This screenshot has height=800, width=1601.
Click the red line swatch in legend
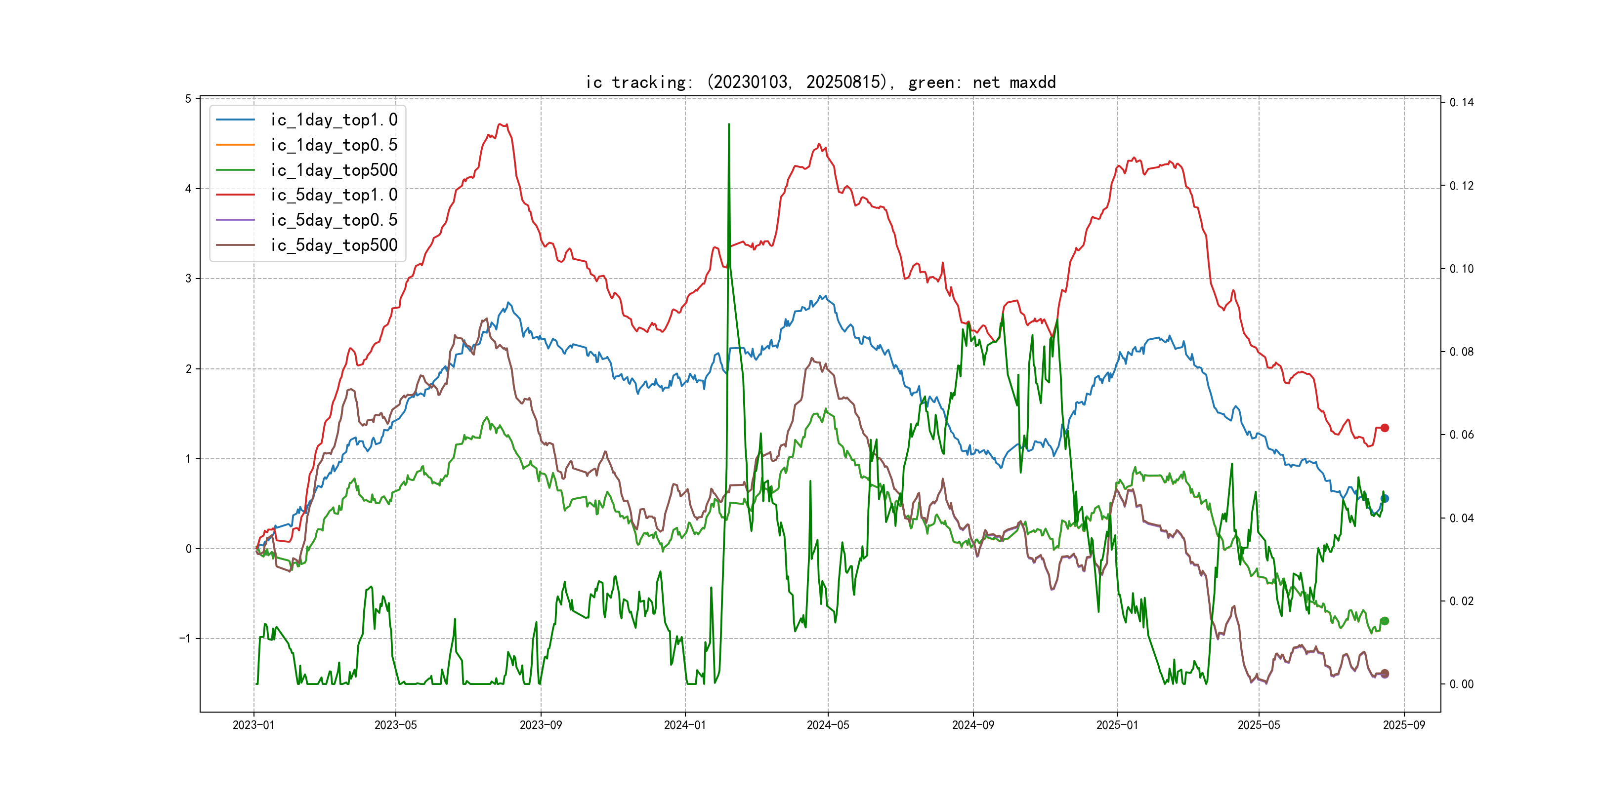[235, 195]
